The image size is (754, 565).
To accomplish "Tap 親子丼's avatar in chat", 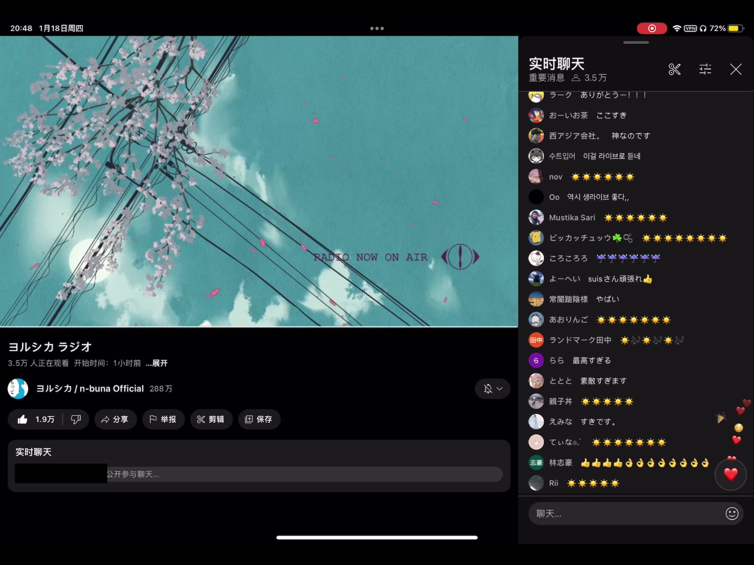I will [x=536, y=401].
